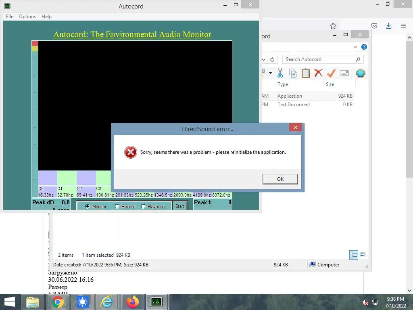Screen dimensions: 413x310
Task: Expand the Explorer ribbon chevron
Action: coord(355,47)
